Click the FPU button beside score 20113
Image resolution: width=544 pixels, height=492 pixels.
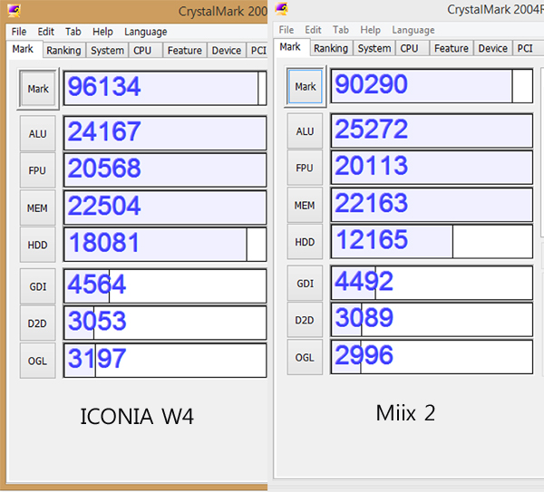tap(305, 168)
